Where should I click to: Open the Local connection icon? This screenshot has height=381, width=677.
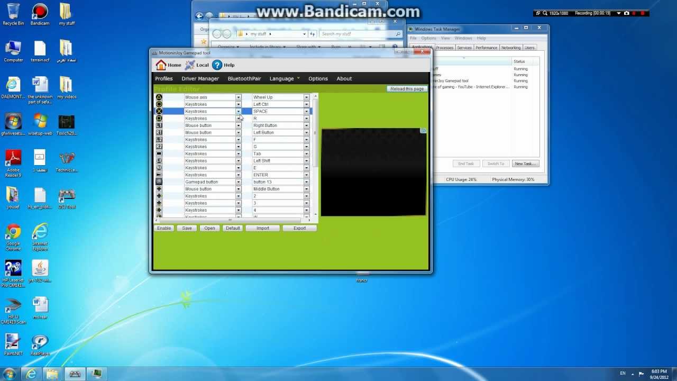[190, 65]
